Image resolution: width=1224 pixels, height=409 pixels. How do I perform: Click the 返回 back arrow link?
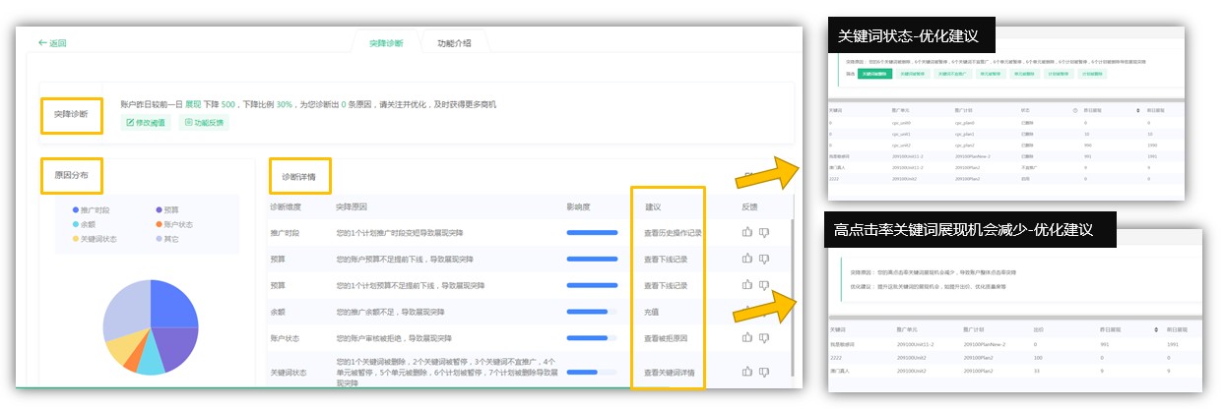click(51, 43)
